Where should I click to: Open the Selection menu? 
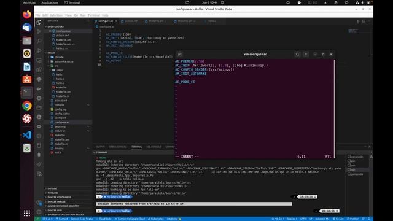56,15
